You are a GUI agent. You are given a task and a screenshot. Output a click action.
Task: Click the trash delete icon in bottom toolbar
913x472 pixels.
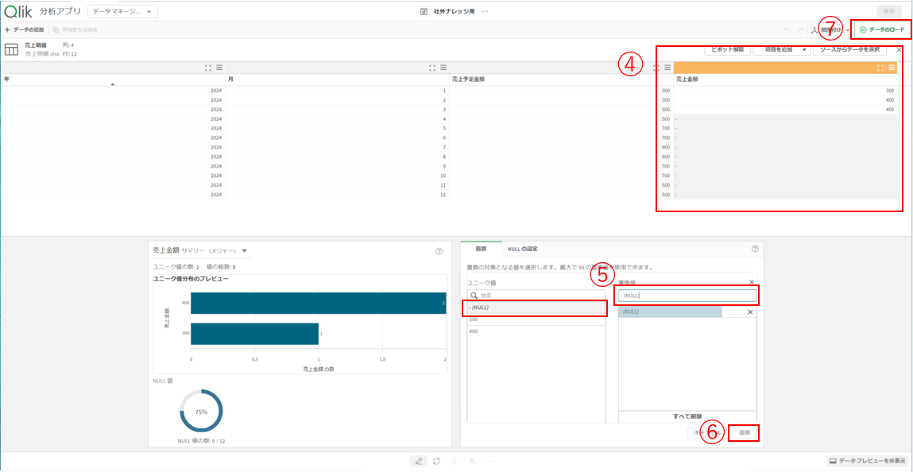click(455, 460)
